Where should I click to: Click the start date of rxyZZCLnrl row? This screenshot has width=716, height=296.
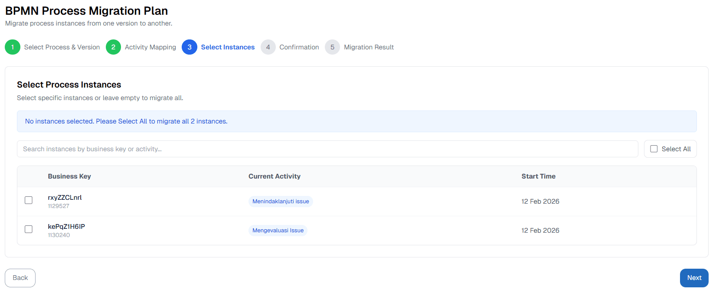(x=540, y=202)
